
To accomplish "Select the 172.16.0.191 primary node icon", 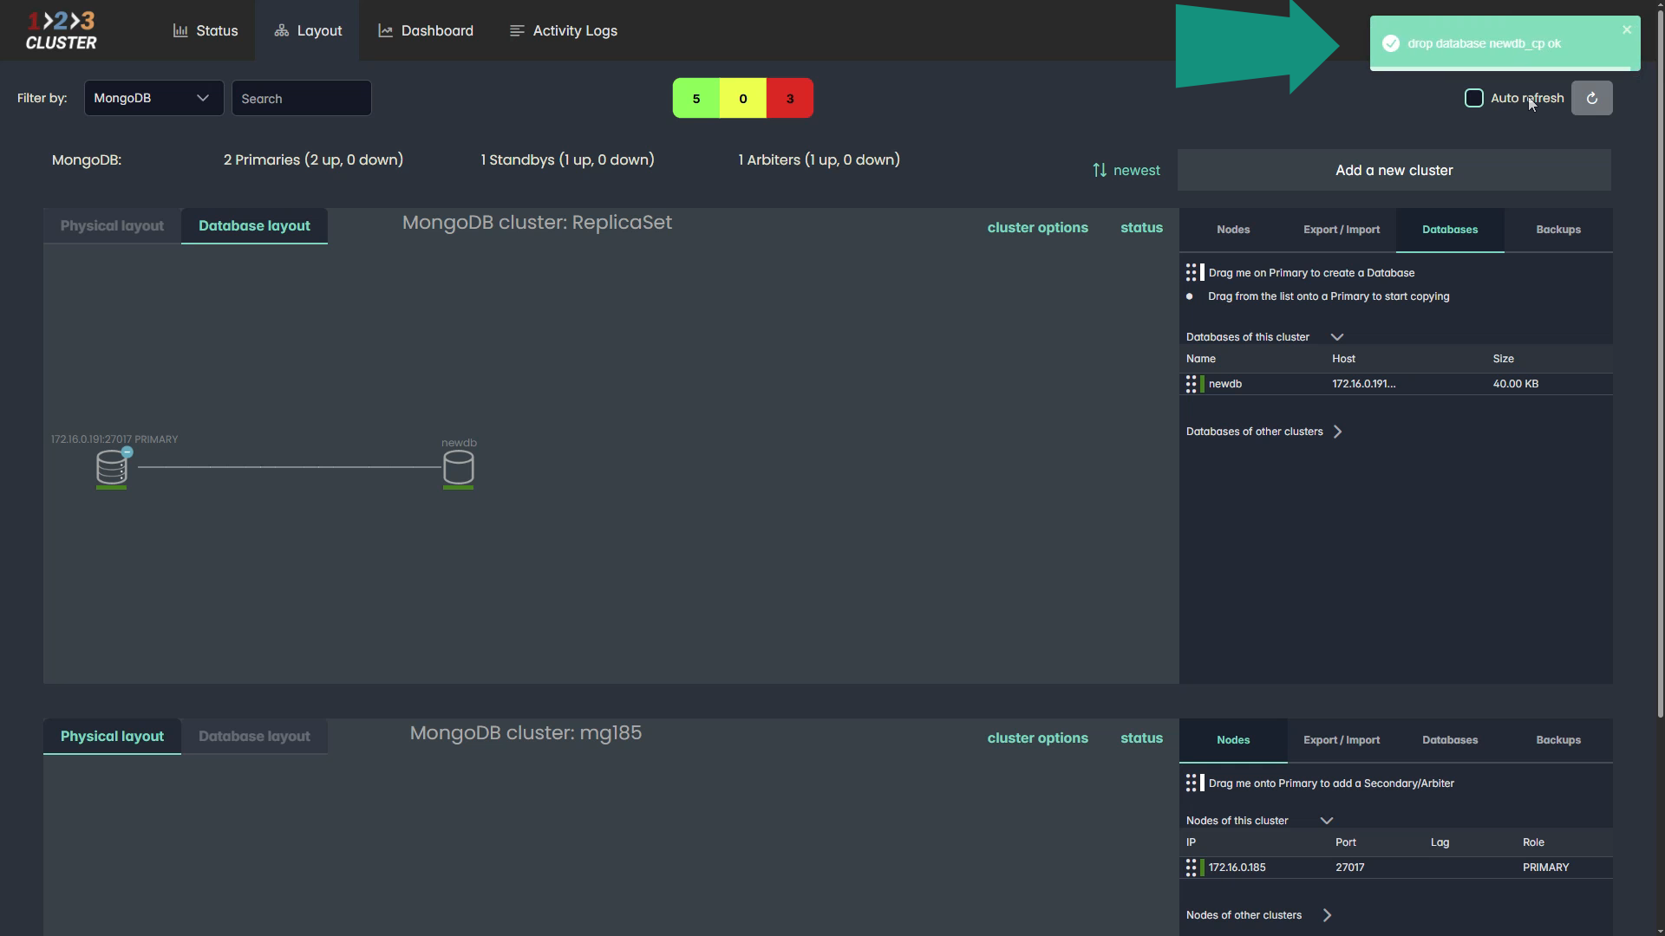I will [x=111, y=468].
